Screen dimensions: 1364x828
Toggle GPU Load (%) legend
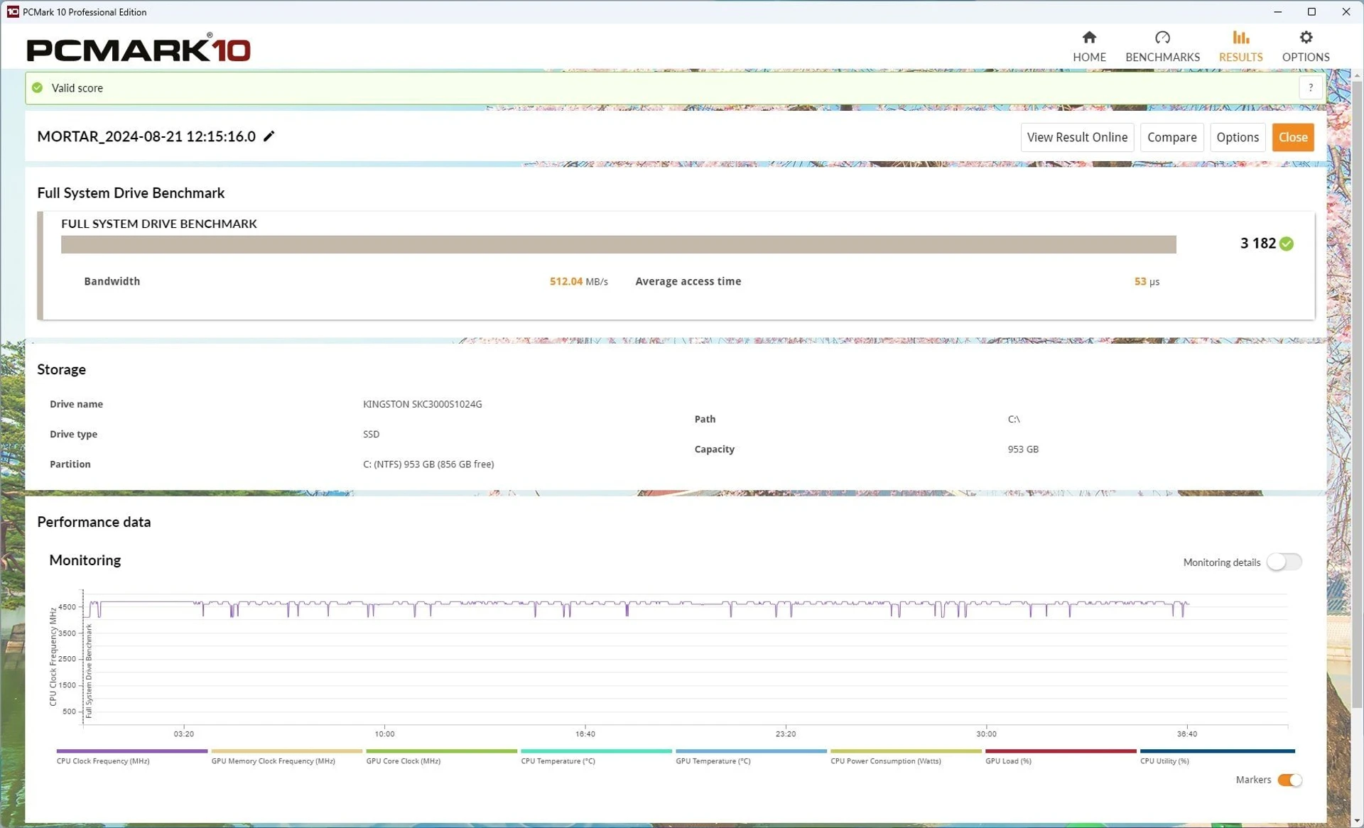1061,756
